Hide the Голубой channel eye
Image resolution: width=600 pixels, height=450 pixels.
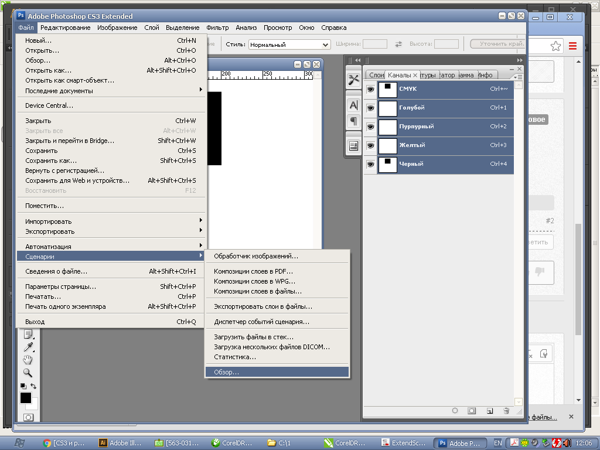click(x=370, y=108)
